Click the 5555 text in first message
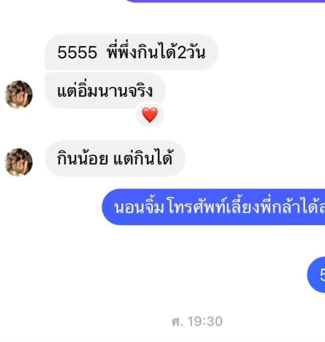 pos(77,53)
